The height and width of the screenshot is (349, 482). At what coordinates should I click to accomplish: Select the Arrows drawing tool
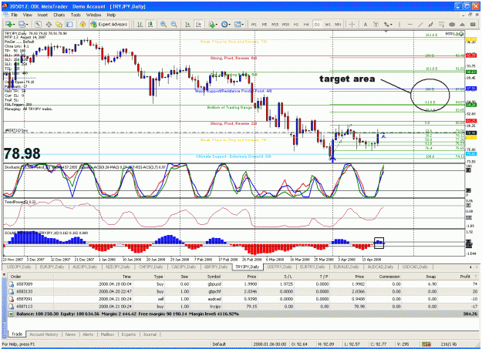pyautogui.click(x=386, y=25)
